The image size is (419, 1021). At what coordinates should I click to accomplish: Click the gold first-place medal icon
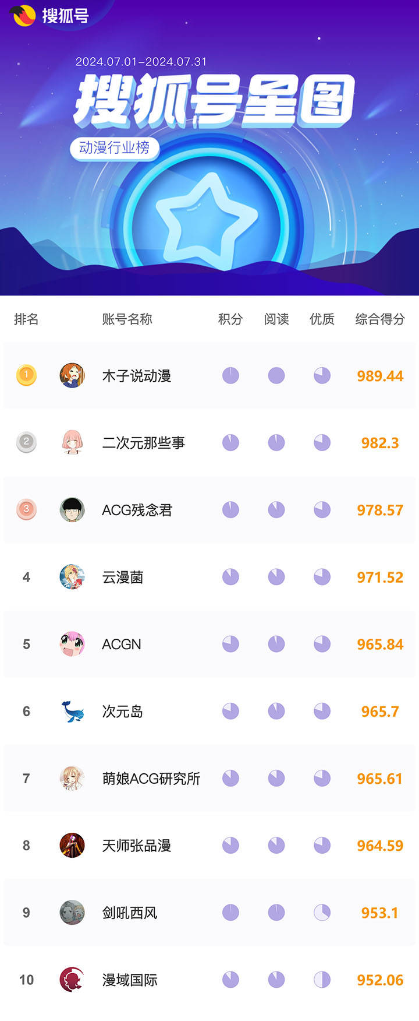tap(26, 375)
